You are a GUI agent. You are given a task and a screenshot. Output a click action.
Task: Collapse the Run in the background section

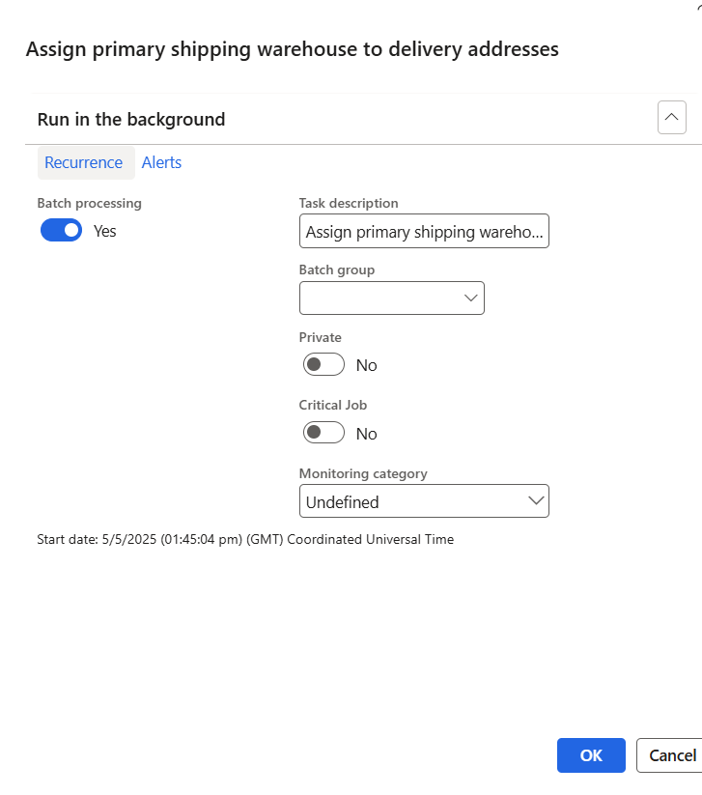[x=671, y=117]
